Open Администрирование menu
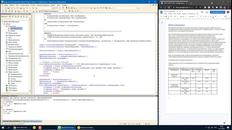This screenshot has width=232, height=130. (43, 5)
